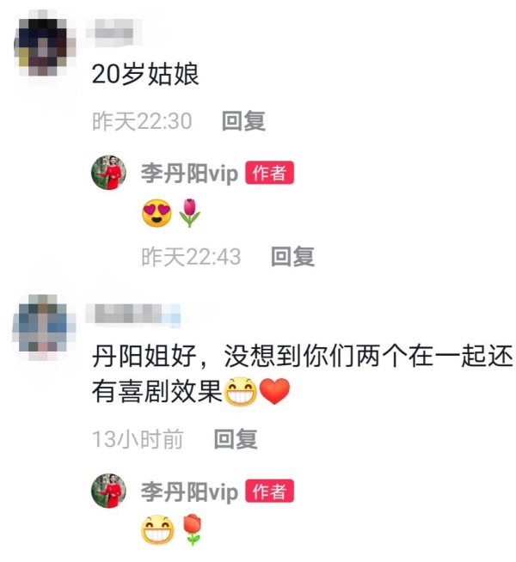516x562 pixels.
Task: Tap the heart-eyes emoji in the author reply
Action: point(157,213)
